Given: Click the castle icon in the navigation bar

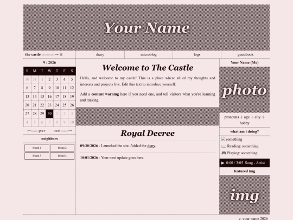Looking at the screenshot, I should (61, 54).
